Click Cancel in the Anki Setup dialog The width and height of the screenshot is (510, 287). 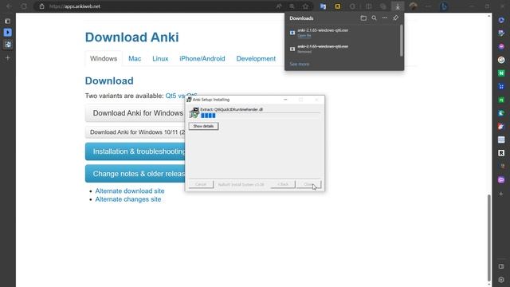pyautogui.click(x=201, y=184)
